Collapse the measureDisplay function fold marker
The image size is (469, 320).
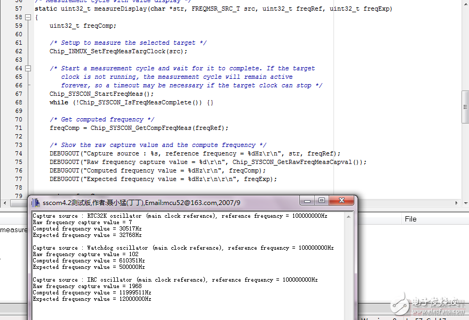(28, 17)
